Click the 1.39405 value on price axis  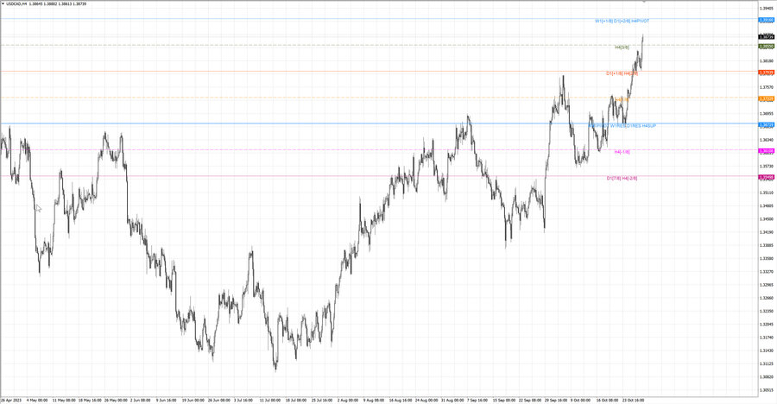click(767, 9)
